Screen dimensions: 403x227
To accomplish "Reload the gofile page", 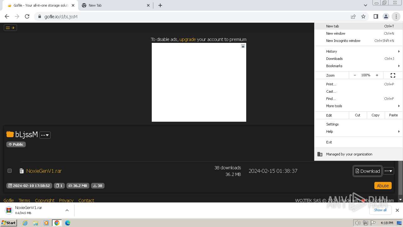I will click(x=27, y=16).
